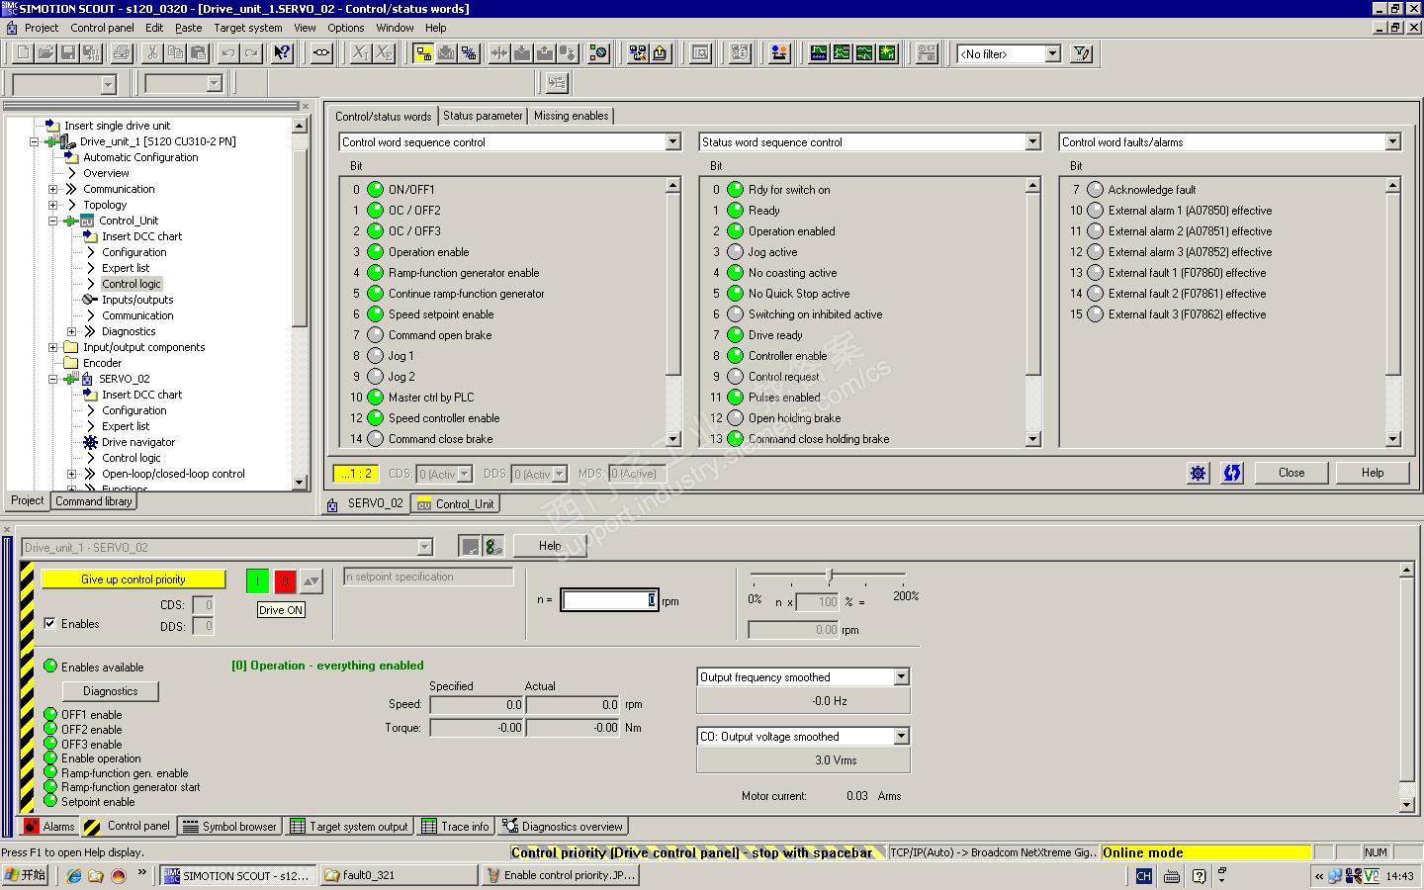Open the Control_Unit window tab
1424x890 pixels.
pyautogui.click(x=456, y=503)
